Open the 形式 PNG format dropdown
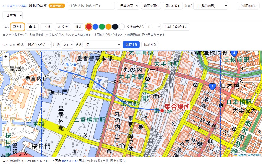This screenshot has height=164, width=262. coord(38,45)
